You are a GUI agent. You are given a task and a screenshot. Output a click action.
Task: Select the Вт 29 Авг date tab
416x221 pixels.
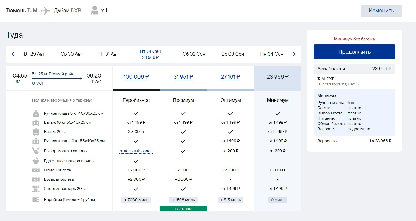pos(34,54)
